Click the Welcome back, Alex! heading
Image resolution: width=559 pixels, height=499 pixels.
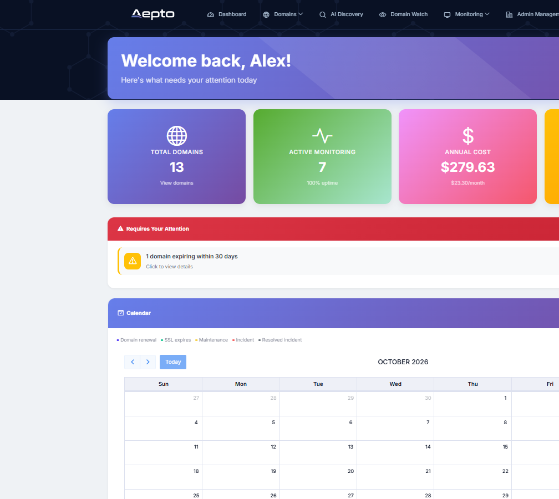coord(206,60)
